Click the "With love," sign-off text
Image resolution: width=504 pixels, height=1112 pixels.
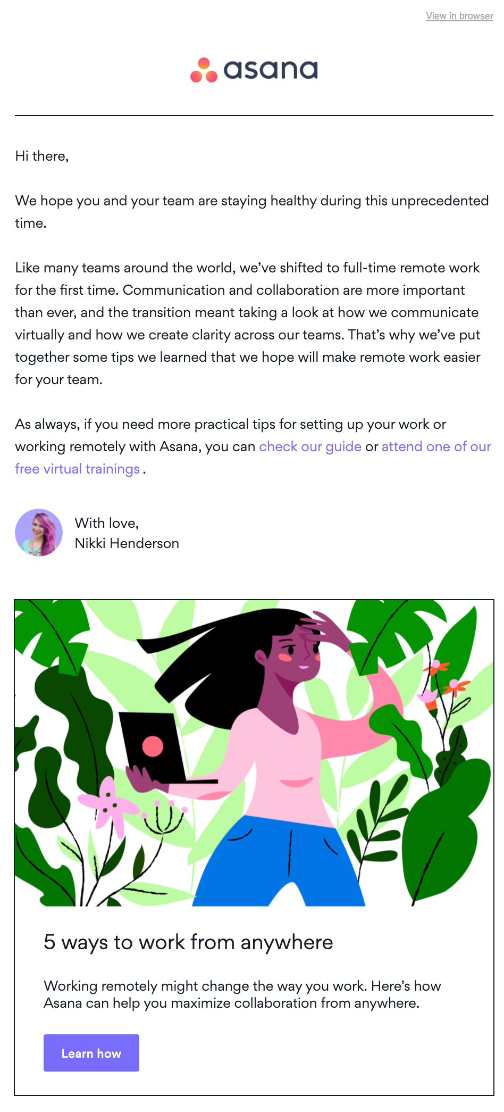(107, 523)
